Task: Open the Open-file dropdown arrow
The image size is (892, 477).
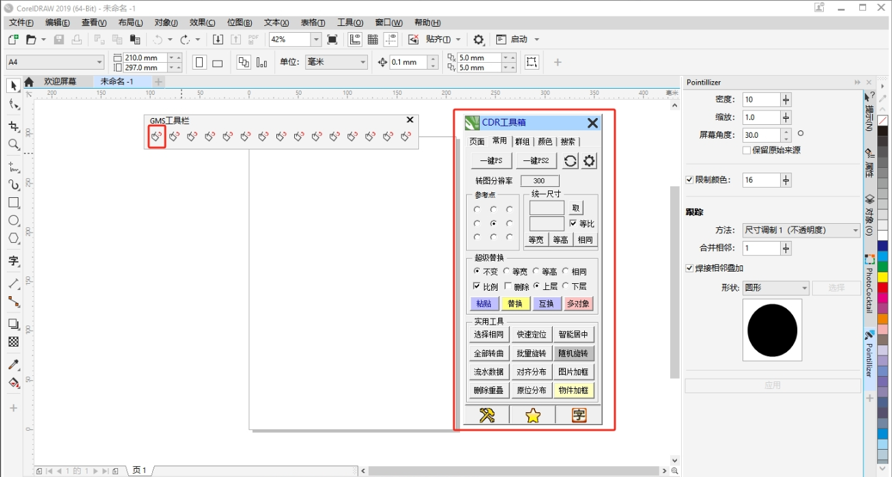Action: pyautogui.click(x=43, y=40)
